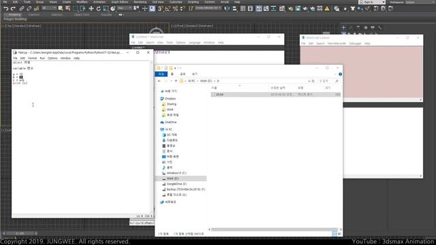Choose the Rectangular Selection Region icon
The height and width of the screenshot is (245, 436).
(75, 9)
